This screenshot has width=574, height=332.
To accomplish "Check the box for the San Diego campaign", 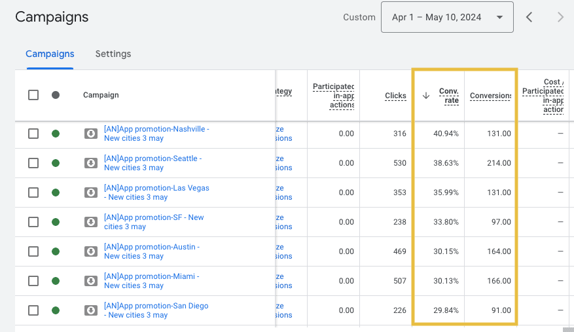I will tap(33, 310).
